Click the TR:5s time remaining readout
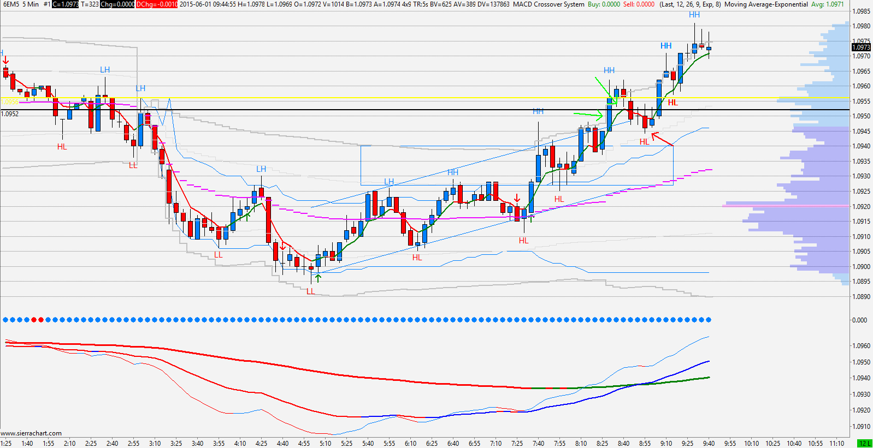The height and width of the screenshot is (448, 873). (421, 4)
